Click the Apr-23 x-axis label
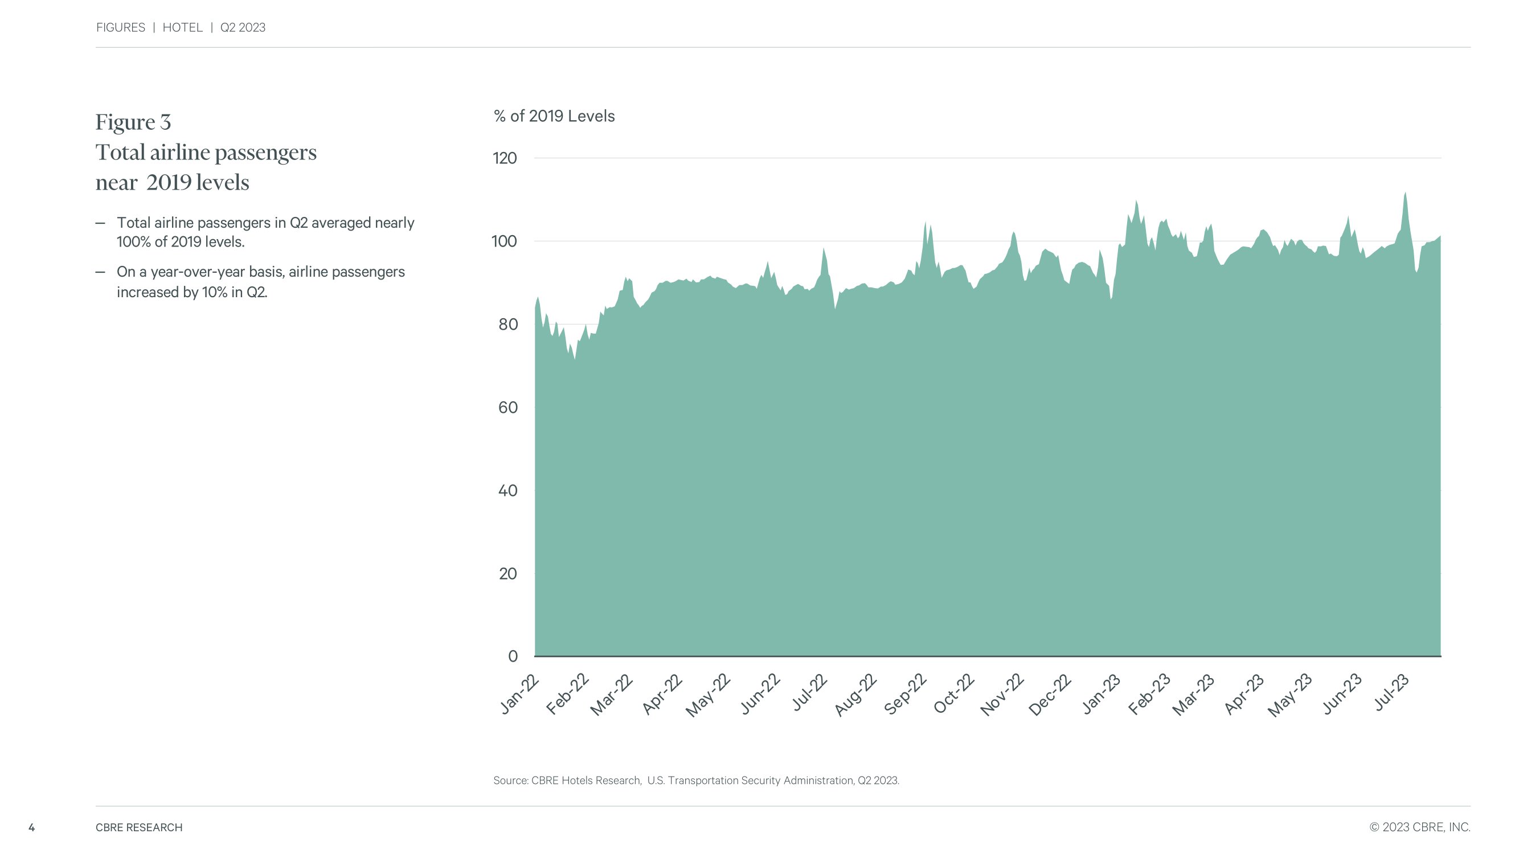Viewport: 1519px width, 854px height. pyautogui.click(x=1244, y=694)
